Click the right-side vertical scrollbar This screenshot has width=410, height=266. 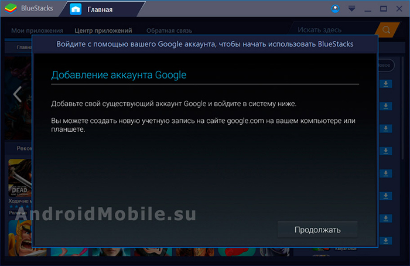tap(403, 108)
